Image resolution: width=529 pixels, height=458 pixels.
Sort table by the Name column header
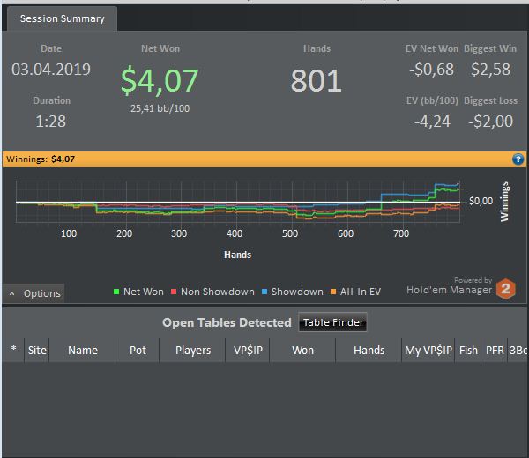point(82,351)
